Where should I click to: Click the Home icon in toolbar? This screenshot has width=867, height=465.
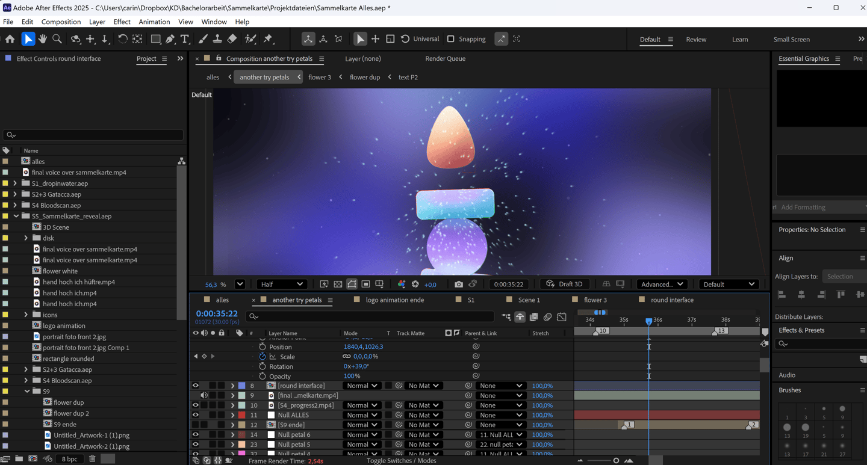[10, 39]
